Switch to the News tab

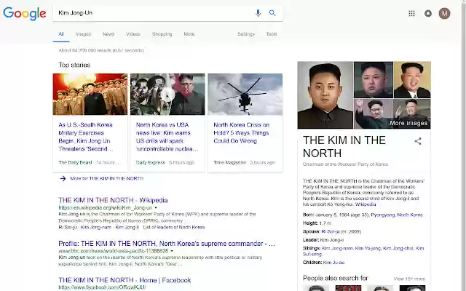click(108, 34)
